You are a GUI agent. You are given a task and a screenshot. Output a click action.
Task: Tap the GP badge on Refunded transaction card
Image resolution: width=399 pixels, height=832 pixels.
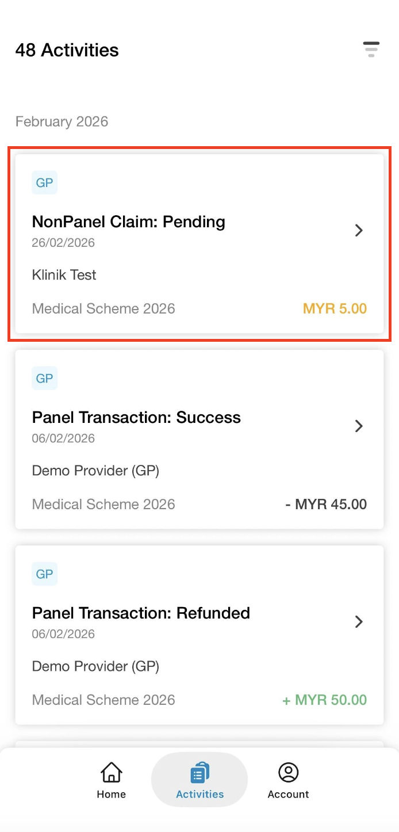click(44, 574)
